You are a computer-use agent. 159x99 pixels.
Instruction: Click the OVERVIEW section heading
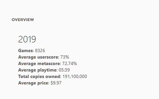tap(23, 20)
